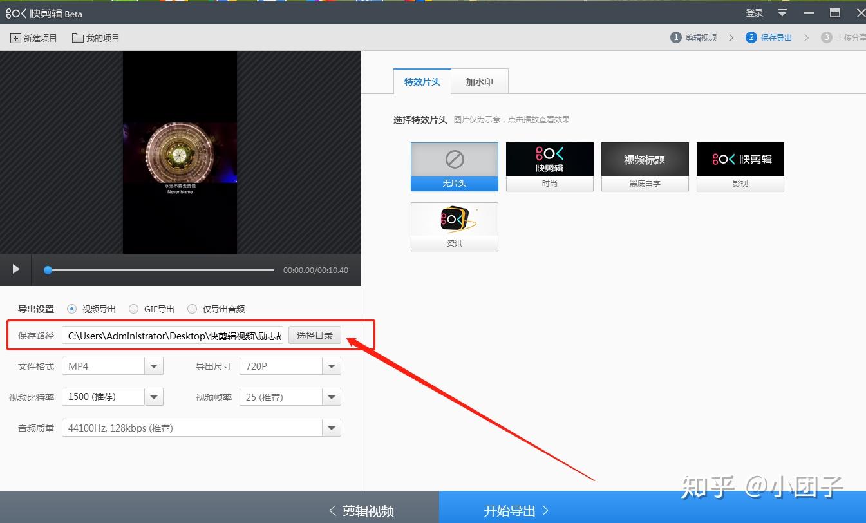The width and height of the screenshot is (866, 523).
Task: Choose the 时尚 intro template
Action: click(x=549, y=166)
